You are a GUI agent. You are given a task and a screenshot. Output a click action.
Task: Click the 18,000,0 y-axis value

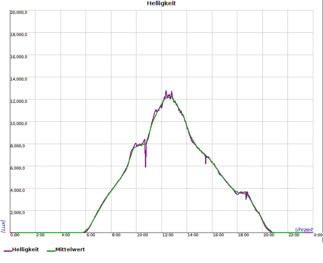click(x=19, y=35)
